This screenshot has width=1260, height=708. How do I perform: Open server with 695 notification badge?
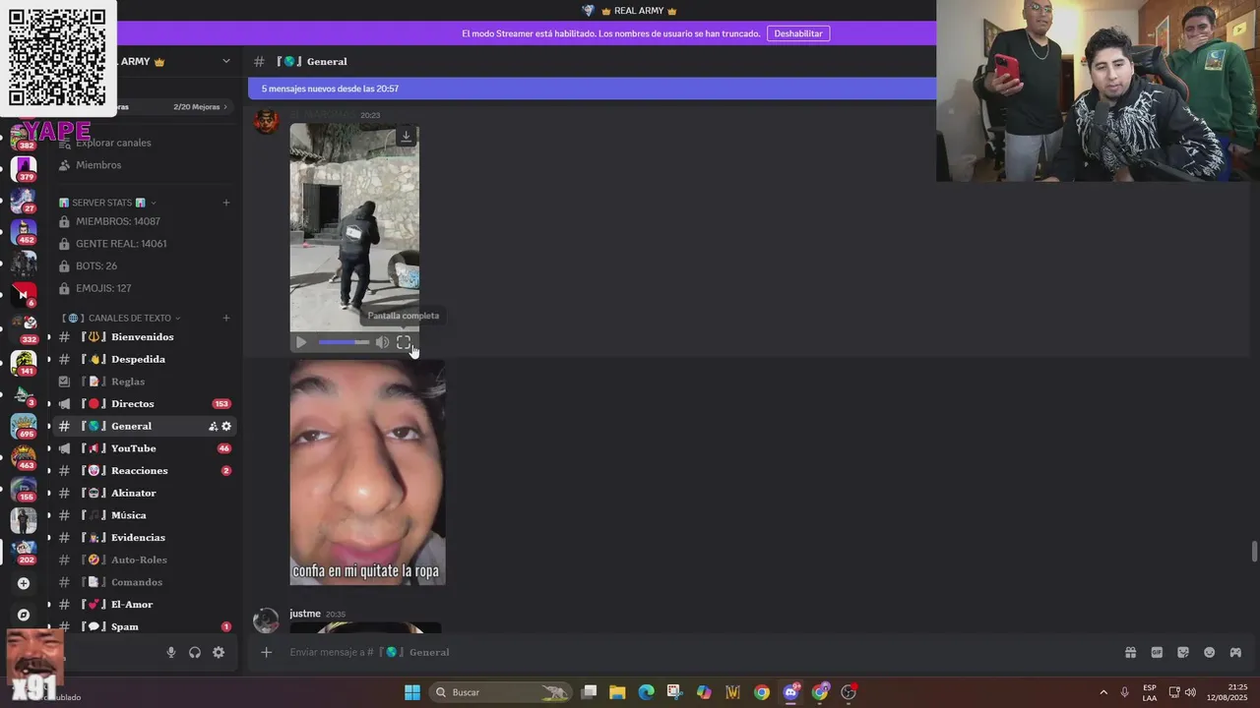24,426
